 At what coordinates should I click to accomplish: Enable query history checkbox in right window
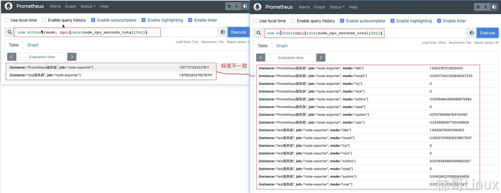click(x=293, y=21)
